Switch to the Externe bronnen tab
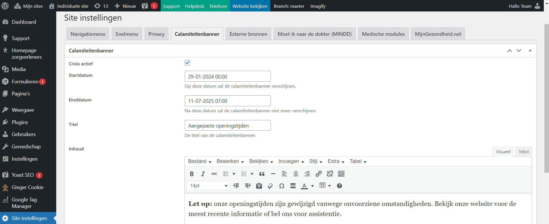The width and height of the screenshot is (549, 224). (249, 34)
